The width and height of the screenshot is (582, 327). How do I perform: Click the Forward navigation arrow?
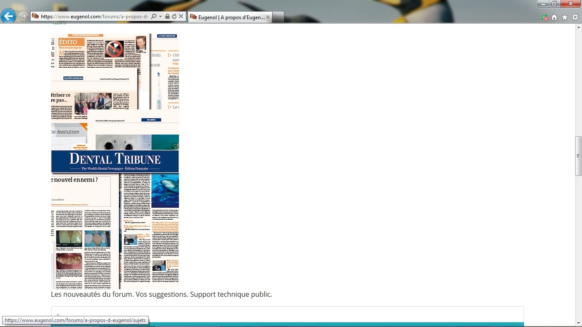[23, 16]
